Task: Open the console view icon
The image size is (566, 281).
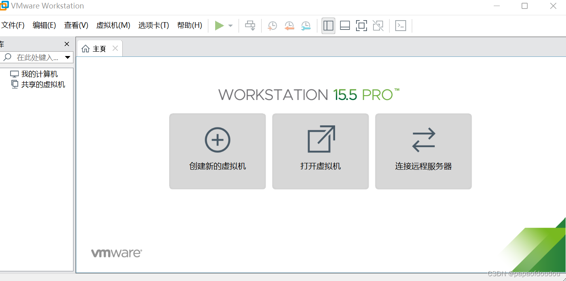Action: click(400, 26)
